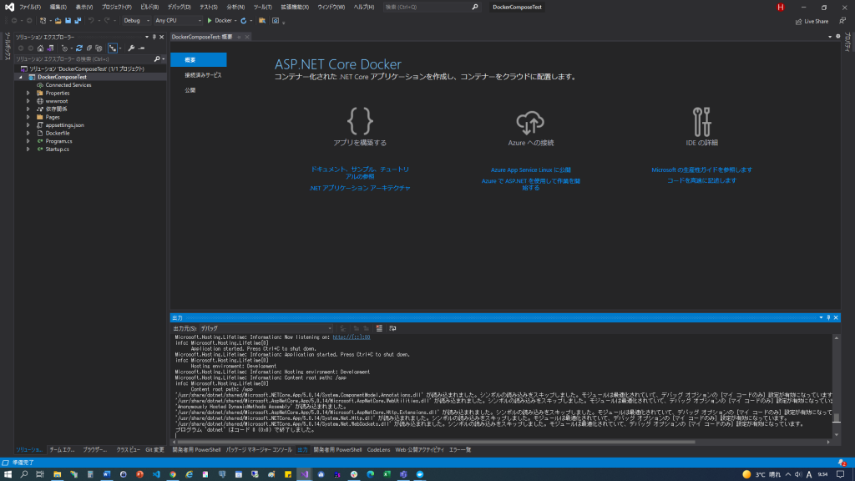Open .NET アプリケーション アーキテクチャ link
The width and height of the screenshot is (855, 481).
click(x=360, y=188)
